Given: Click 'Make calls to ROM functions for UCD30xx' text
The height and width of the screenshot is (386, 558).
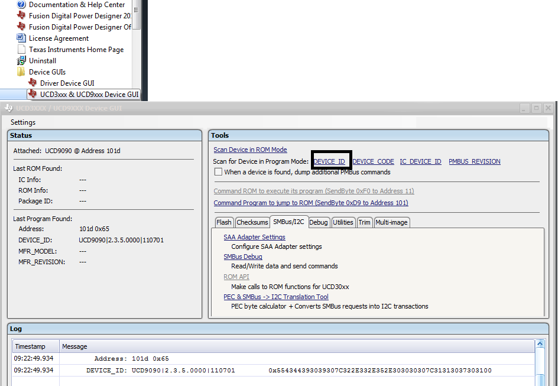Looking at the screenshot, I should pos(290,287).
